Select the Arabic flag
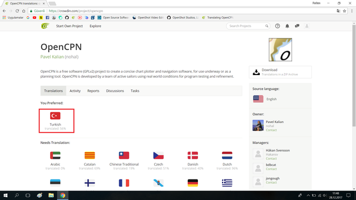Viewport: 356px width, 200px height. (55, 156)
